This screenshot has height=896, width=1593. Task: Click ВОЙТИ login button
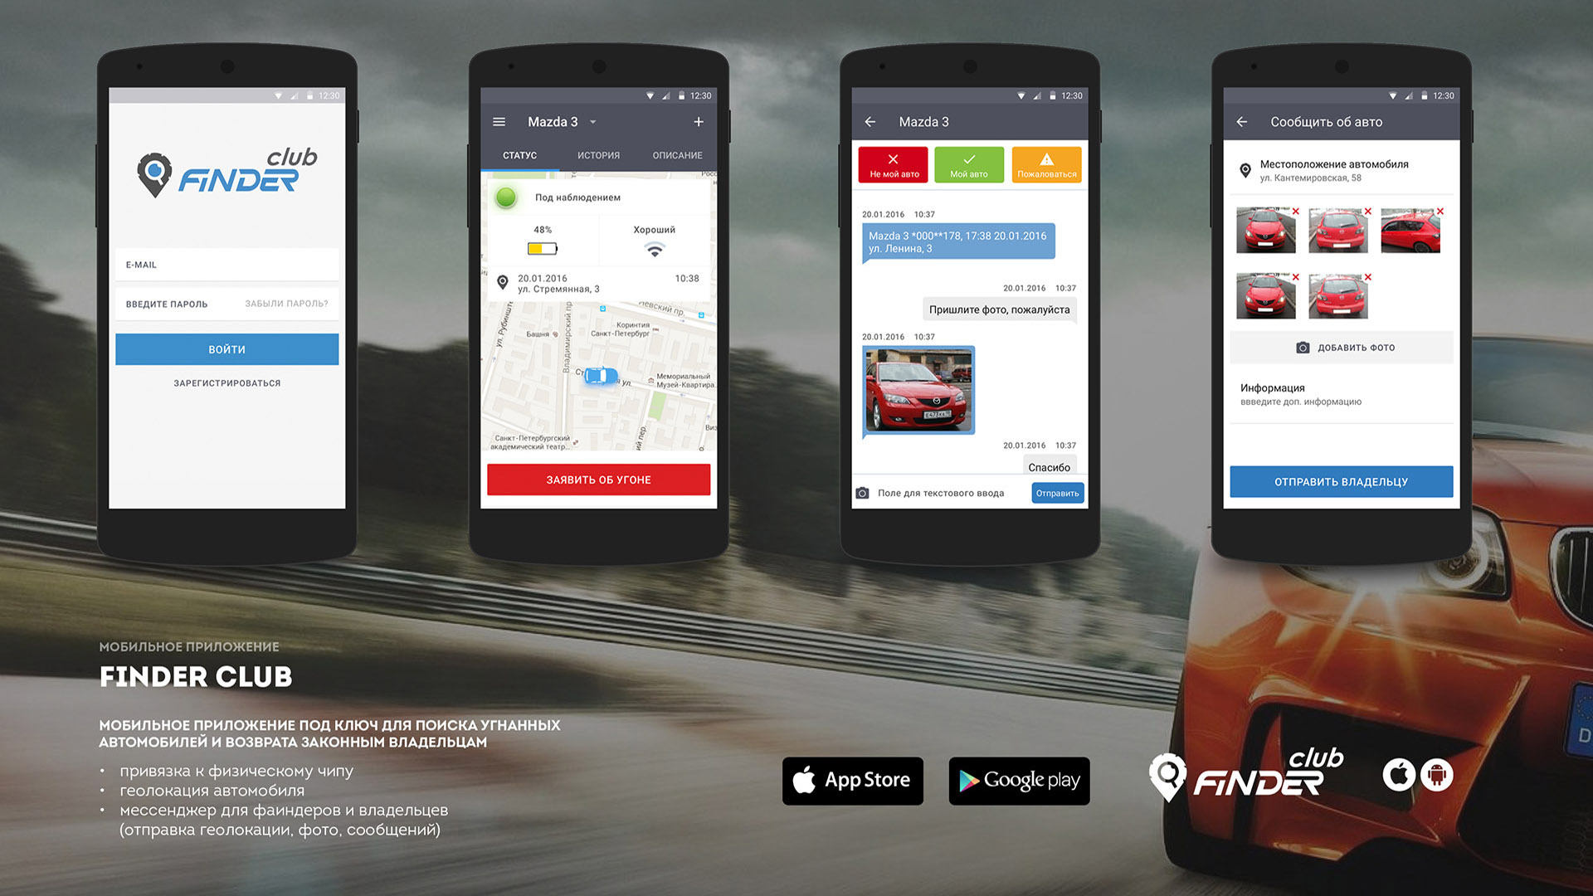227,348
